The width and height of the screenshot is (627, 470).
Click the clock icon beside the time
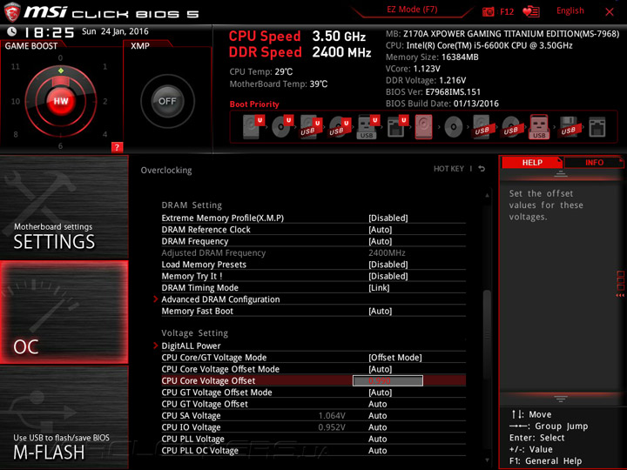pyautogui.click(x=12, y=31)
